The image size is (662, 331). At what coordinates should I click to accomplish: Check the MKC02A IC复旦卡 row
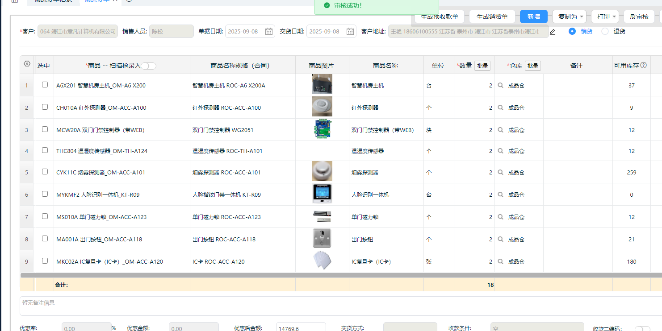click(x=45, y=261)
